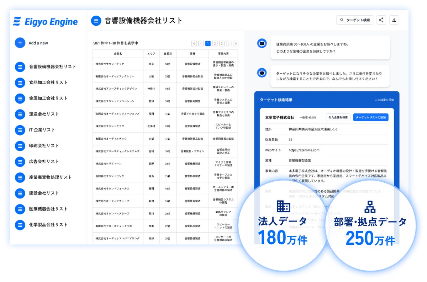The image size is (427, 282).
Task: Open the https://ezeroms.com website link
Action: pos(304,150)
